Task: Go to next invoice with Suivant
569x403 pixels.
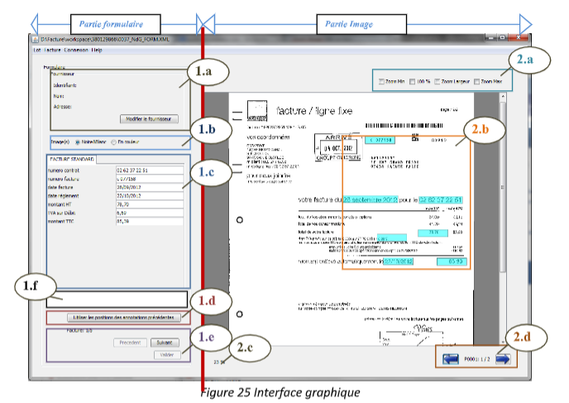Action: coord(165,343)
